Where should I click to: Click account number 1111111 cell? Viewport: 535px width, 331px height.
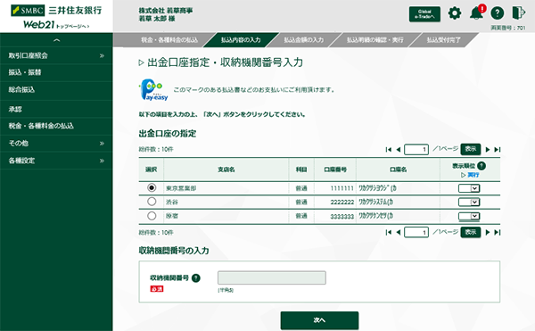pos(335,188)
